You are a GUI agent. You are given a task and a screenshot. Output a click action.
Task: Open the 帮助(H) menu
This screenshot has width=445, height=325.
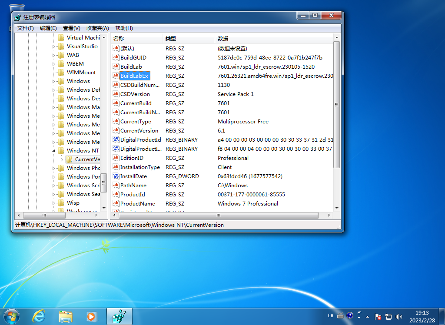pyautogui.click(x=124, y=28)
